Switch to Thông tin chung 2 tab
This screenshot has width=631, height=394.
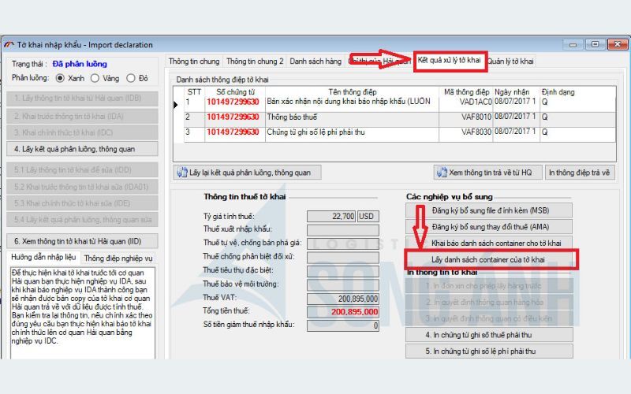tap(254, 61)
